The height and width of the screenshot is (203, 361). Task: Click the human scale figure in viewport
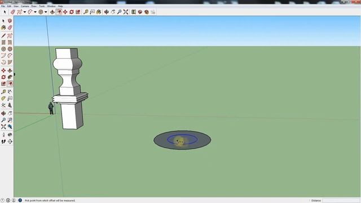tap(51, 108)
